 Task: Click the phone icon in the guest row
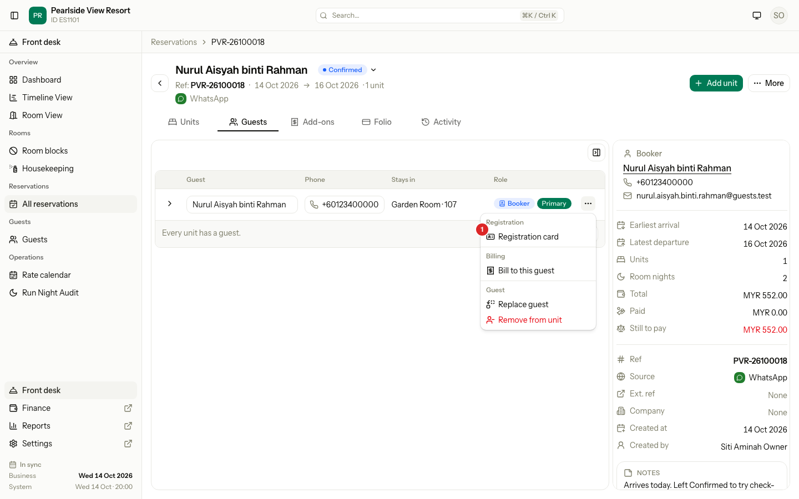(x=314, y=205)
